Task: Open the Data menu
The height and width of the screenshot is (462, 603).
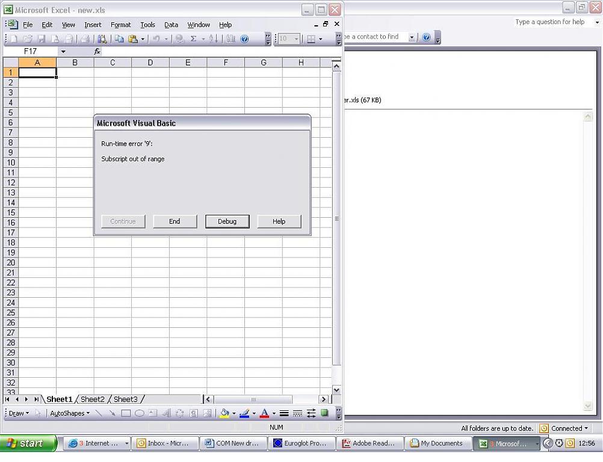Action: tap(171, 25)
